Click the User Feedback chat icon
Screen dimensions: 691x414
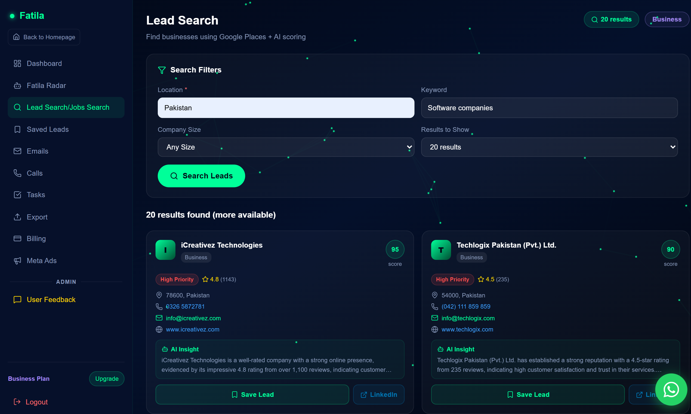(x=17, y=300)
